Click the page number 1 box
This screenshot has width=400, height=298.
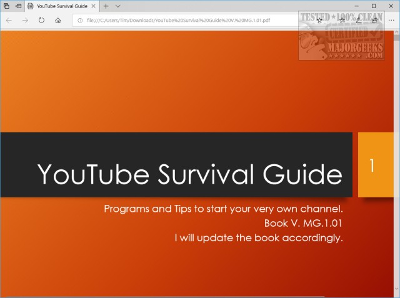point(376,165)
